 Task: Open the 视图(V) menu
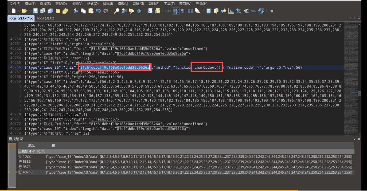coord(77,4)
